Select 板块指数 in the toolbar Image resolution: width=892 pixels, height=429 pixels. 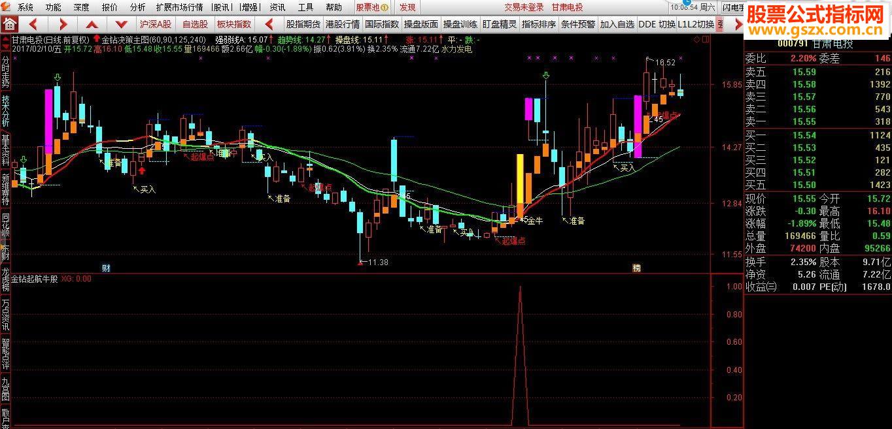click(x=234, y=24)
